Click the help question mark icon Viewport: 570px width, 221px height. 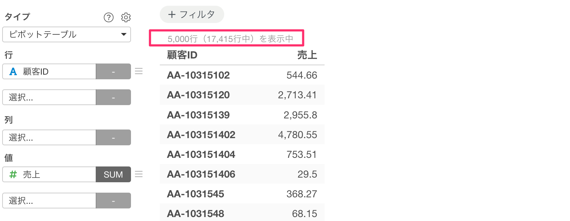pos(108,17)
